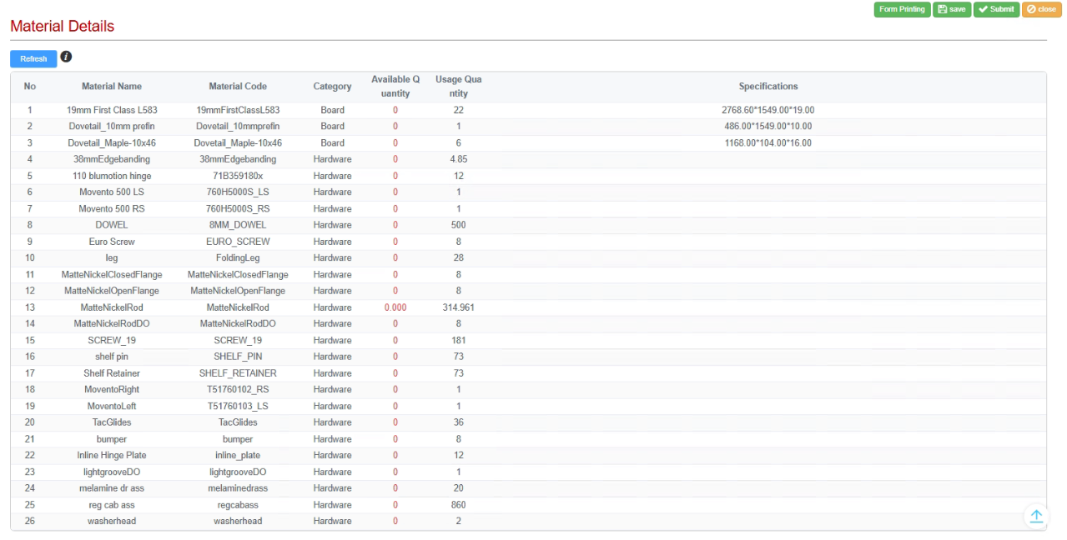Viewport: 1067px width, 540px height.
Task: Click usage quantity '860' for reg cab ass
Action: tap(459, 505)
